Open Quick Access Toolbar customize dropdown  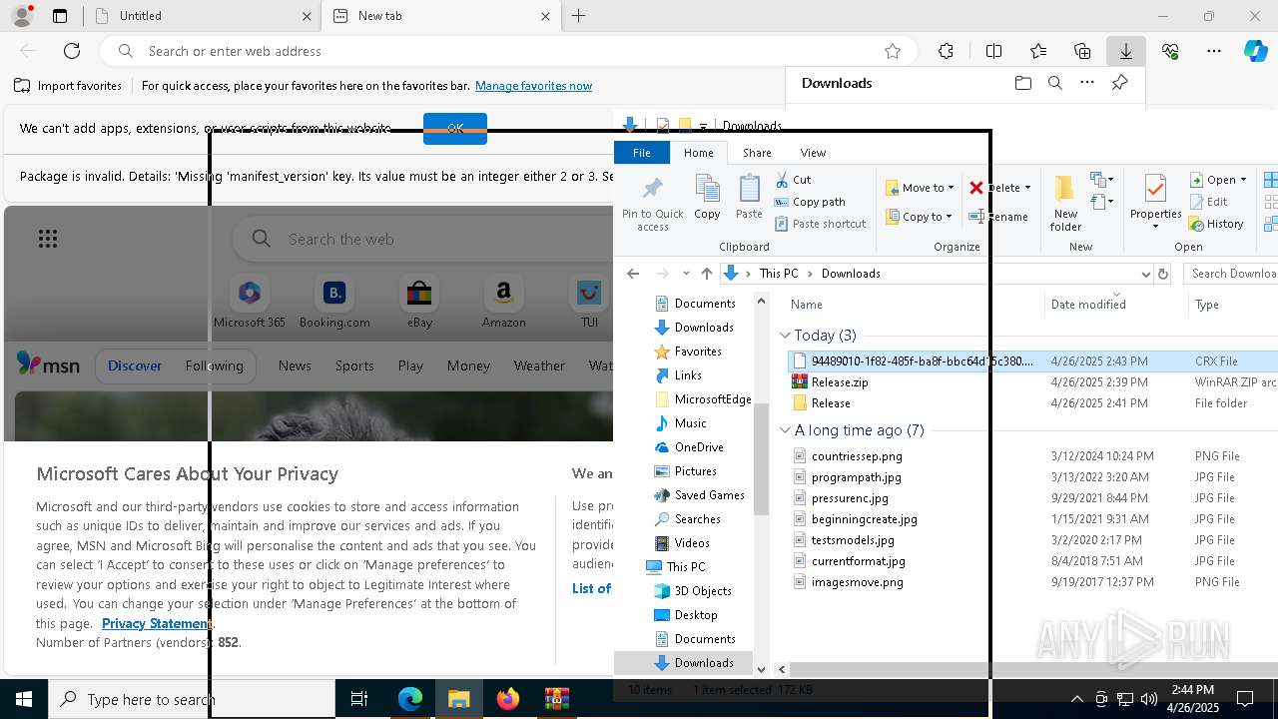703,127
